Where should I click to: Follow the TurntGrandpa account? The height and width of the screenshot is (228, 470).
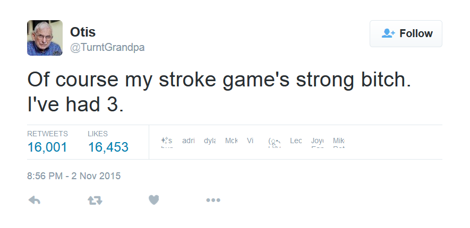[406, 34]
